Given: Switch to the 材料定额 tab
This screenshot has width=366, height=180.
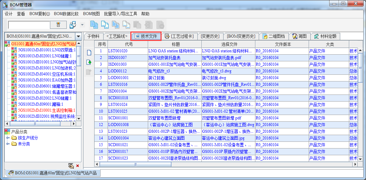Looking at the screenshot, I should click(x=325, y=36).
